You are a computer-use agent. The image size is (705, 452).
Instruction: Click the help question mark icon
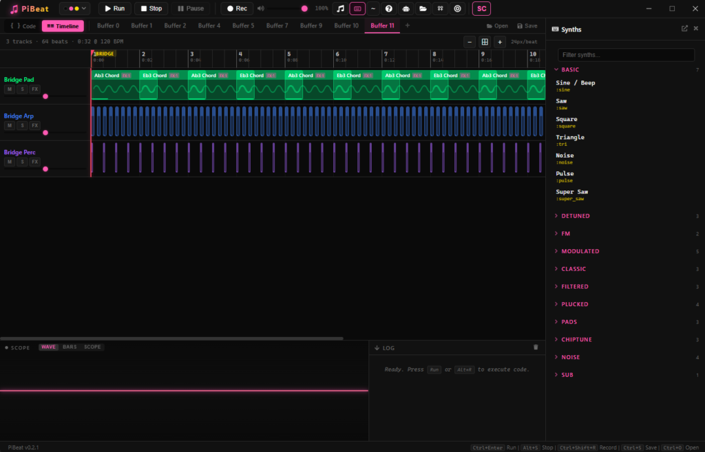(x=389, y=8)
